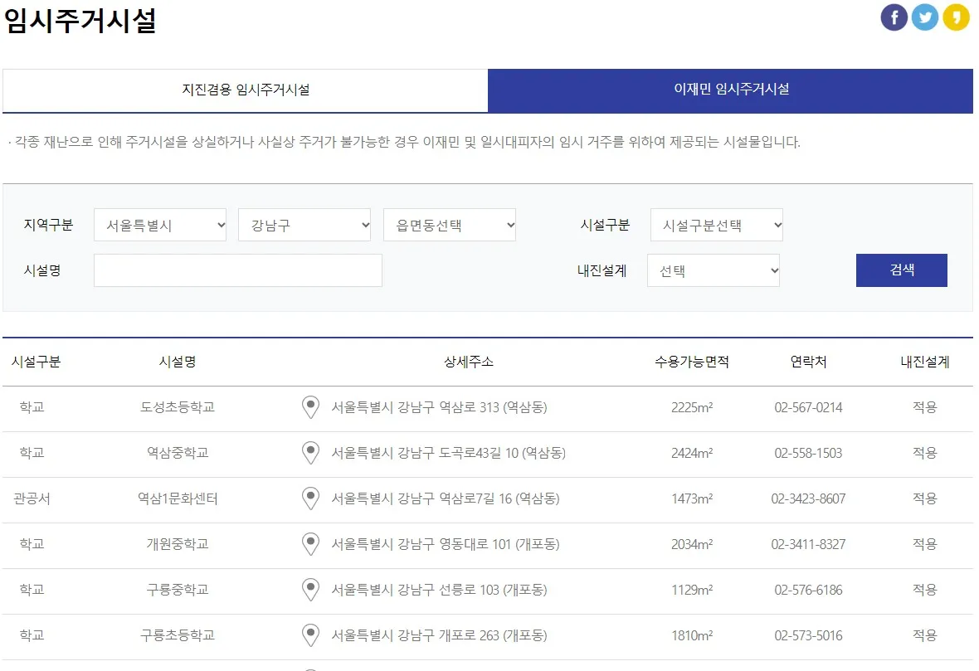Image resolution: width=979 pixels, height=671 pixels.
Task: Click the map pin icon next to 도성초등학교 address
Action: click(x=310, y=407)
